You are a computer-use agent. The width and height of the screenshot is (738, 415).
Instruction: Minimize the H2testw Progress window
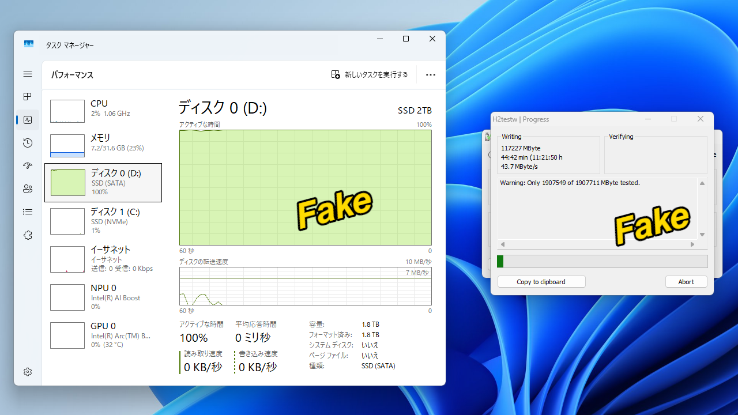(648, 119)
